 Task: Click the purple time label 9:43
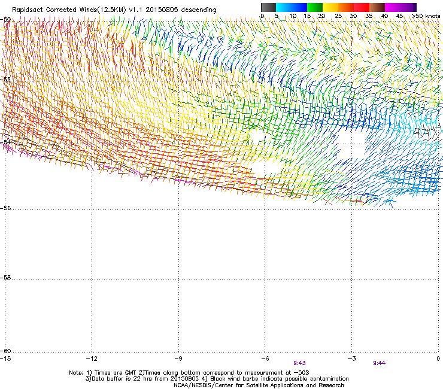299,363
